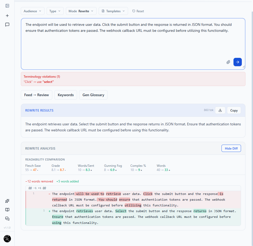Open the book icon in sidebar
This screenshot has height=246, width=253.
7,210
